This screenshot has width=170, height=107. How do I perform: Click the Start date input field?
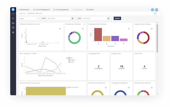59,18
